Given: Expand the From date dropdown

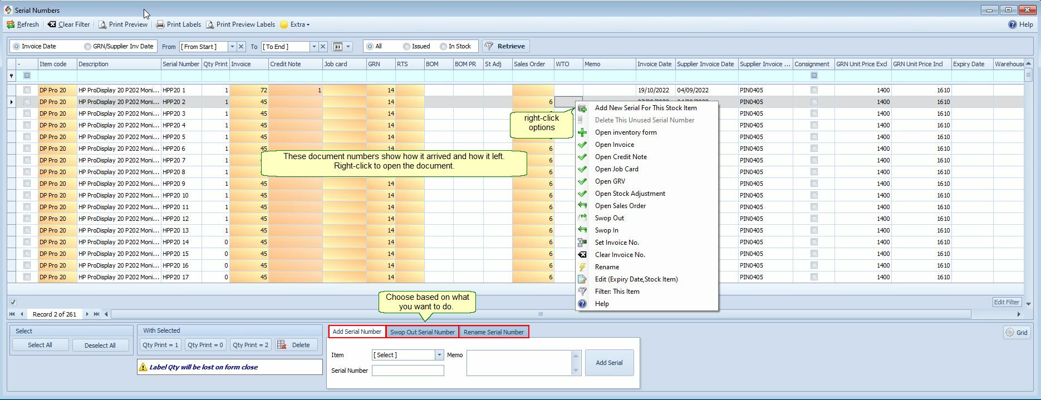Looking at the screenshot, I should tap(233, 47).
